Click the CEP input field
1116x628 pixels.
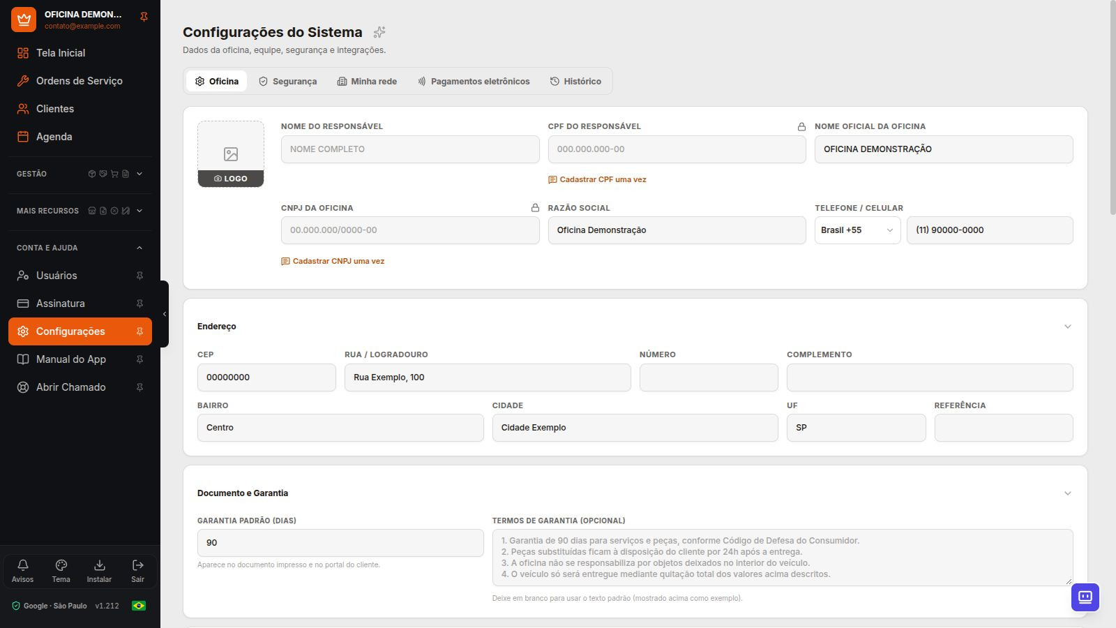[x=266, y=377]
